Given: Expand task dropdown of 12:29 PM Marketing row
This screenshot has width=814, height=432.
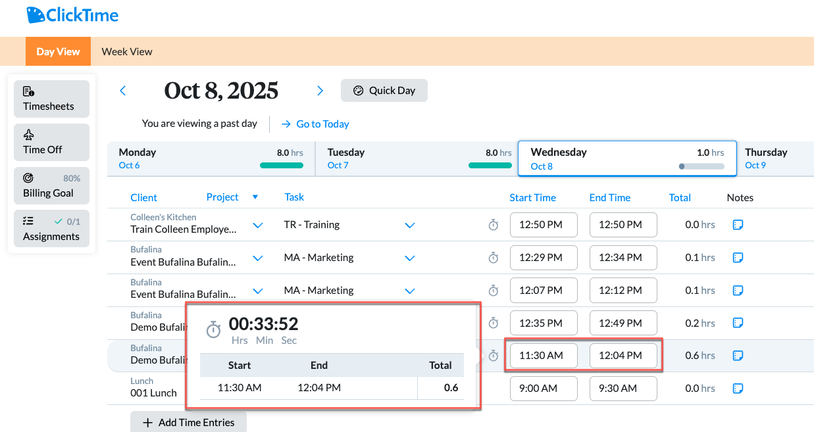Looking at the screenshot, I should point(410,258).
